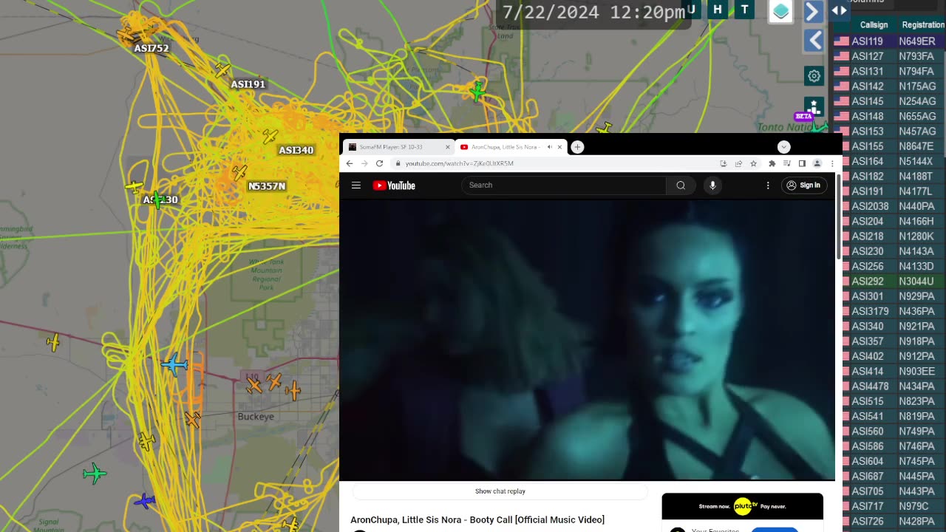Open browser three-dot menu

coord(832,163)
